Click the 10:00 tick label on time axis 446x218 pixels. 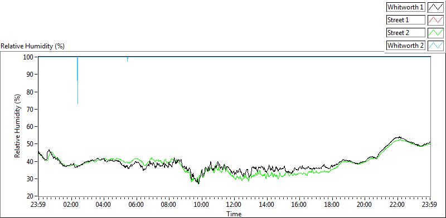point(202,204)
